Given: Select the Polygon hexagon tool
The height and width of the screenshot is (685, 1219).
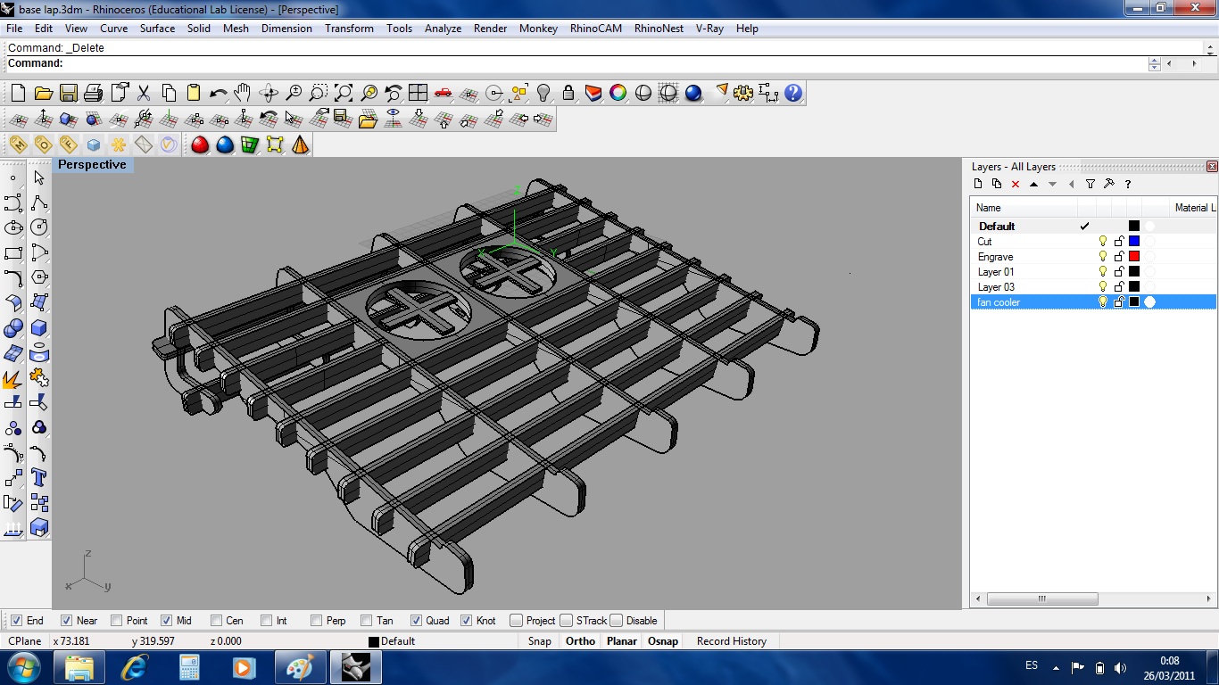Looking at the screenshot, I should click(x=38, y=277).
